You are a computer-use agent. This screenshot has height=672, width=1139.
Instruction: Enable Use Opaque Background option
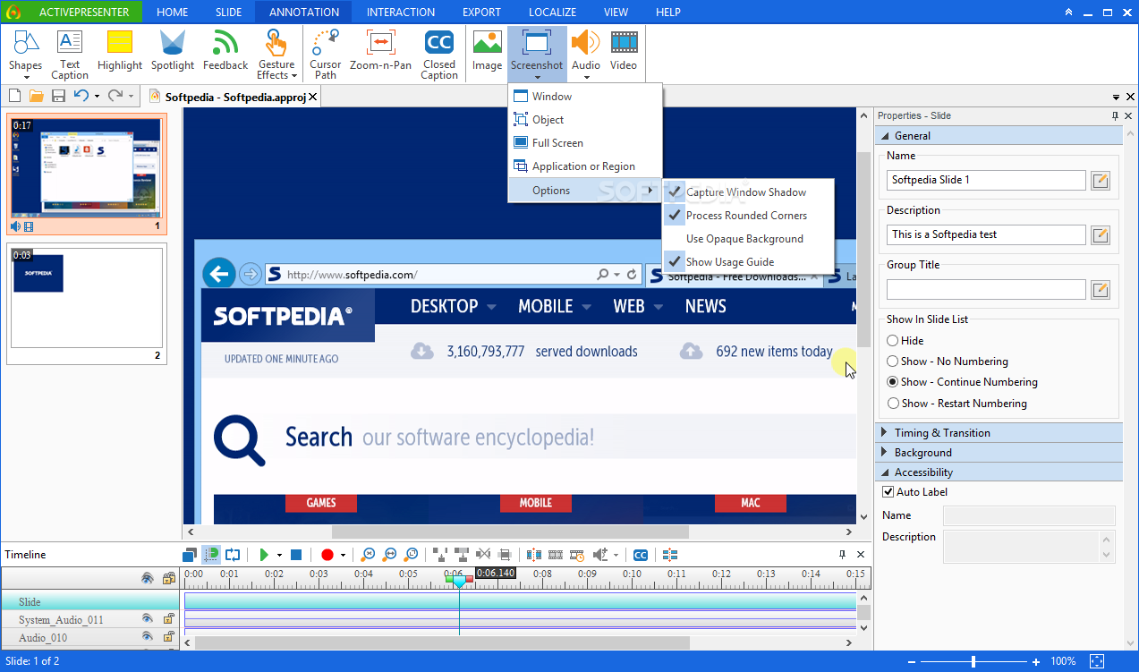pos(748,239)
